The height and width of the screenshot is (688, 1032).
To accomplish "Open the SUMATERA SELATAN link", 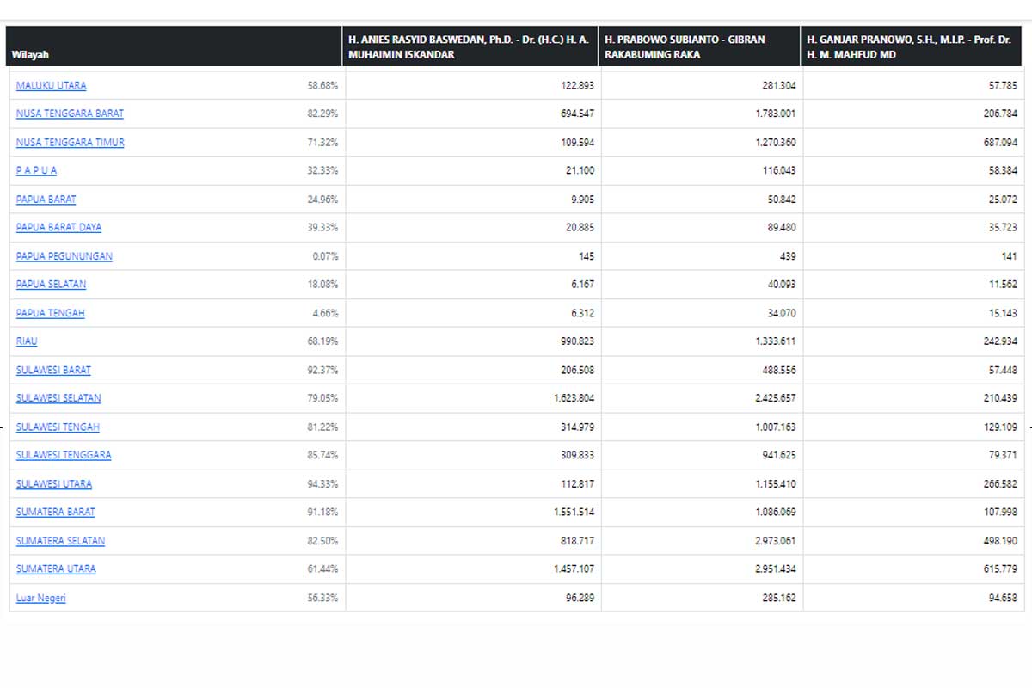I will pyautogui.click(x=60, y=541).
